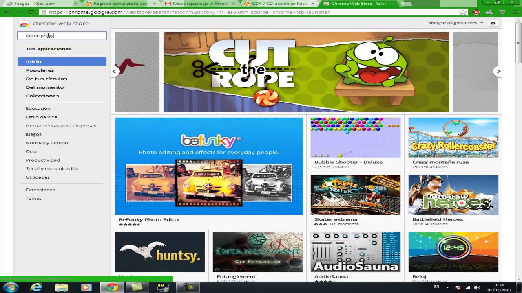Browse Social y comunicación category
522x293 pixels.
(52, 168)
